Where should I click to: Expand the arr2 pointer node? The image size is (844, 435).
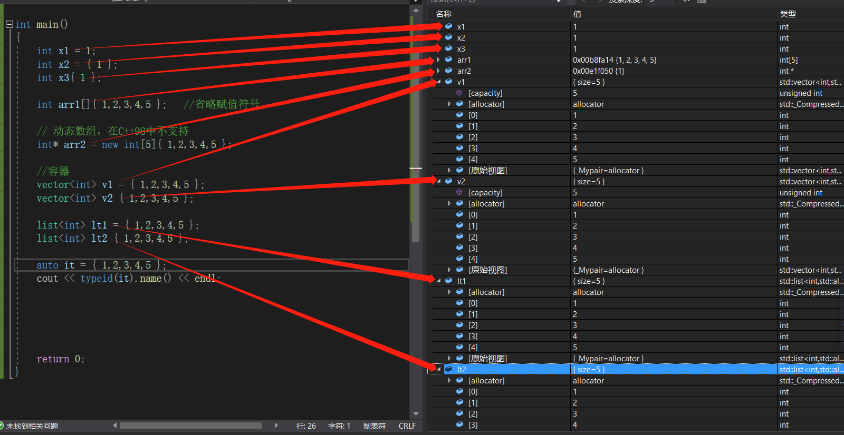(438, 71)
